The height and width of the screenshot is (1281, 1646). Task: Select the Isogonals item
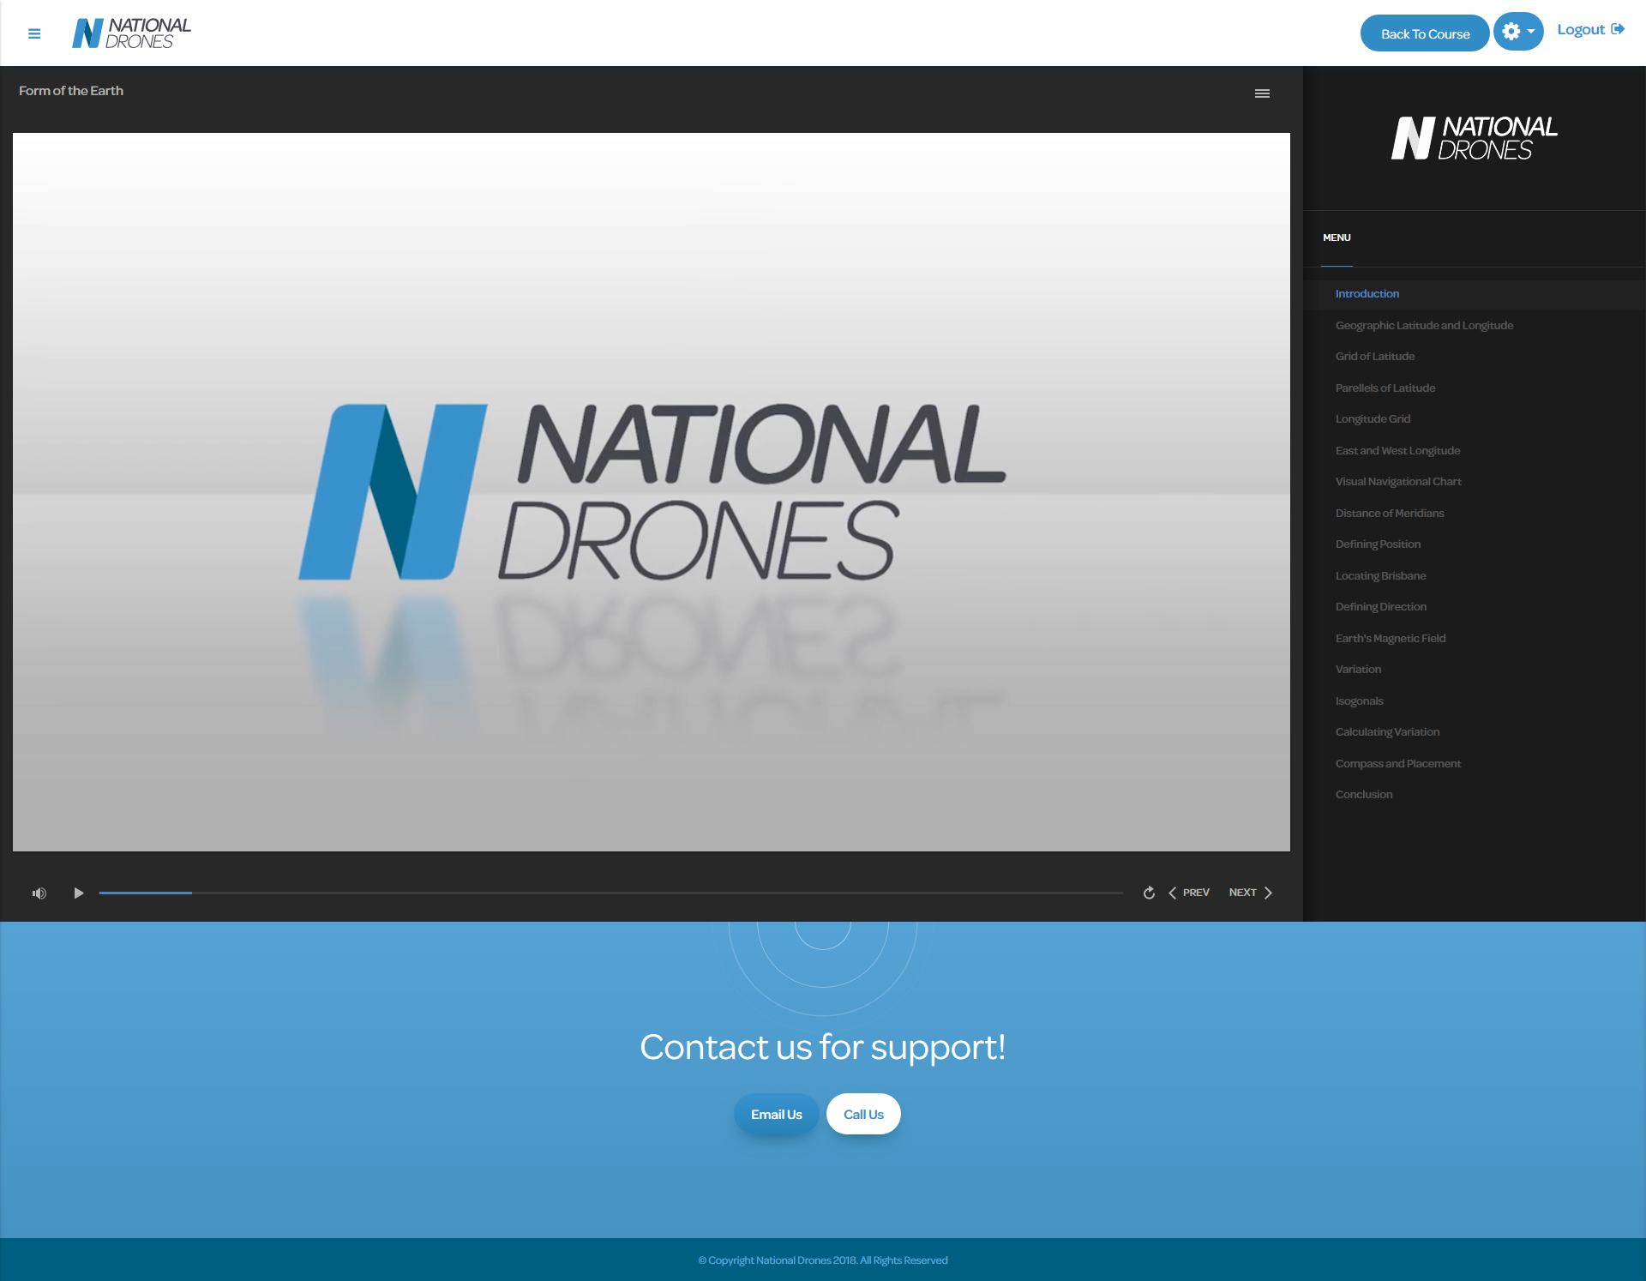[x=1475, y=701]
